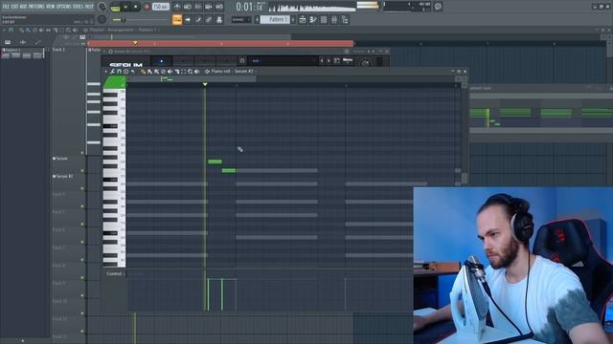Open the VIEW menu
Image resolution: width=613 pixels, height=344 pixels.
coord(51,7)
